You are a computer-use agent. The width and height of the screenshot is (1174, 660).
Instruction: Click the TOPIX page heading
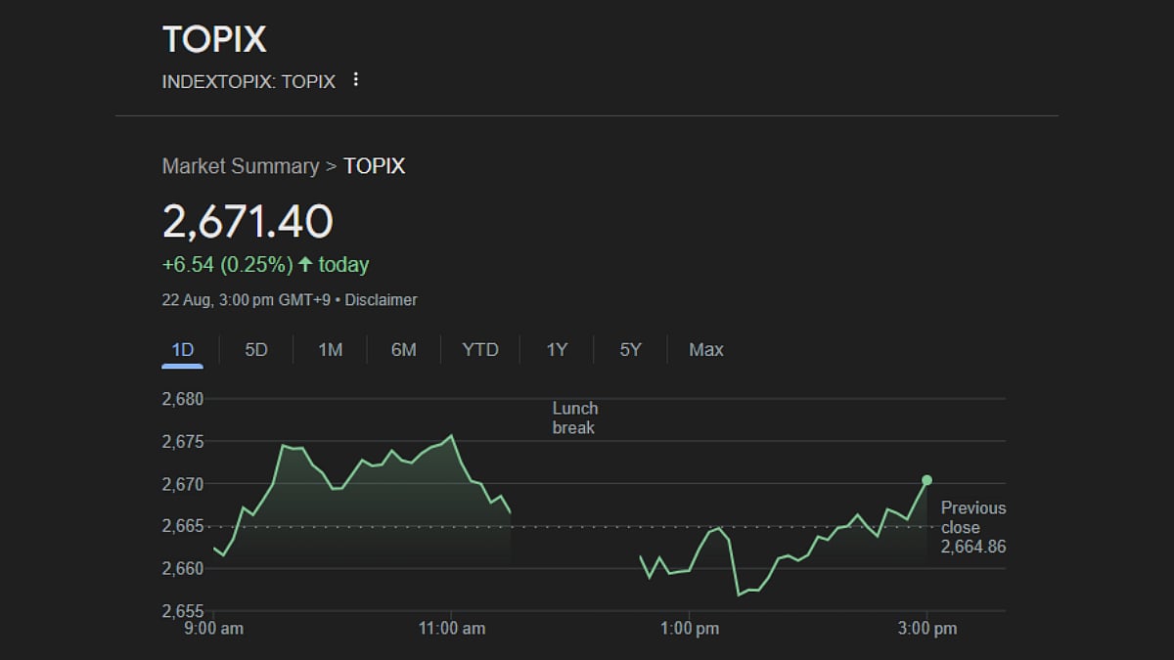pyautogui.click(x=214, y=39)
